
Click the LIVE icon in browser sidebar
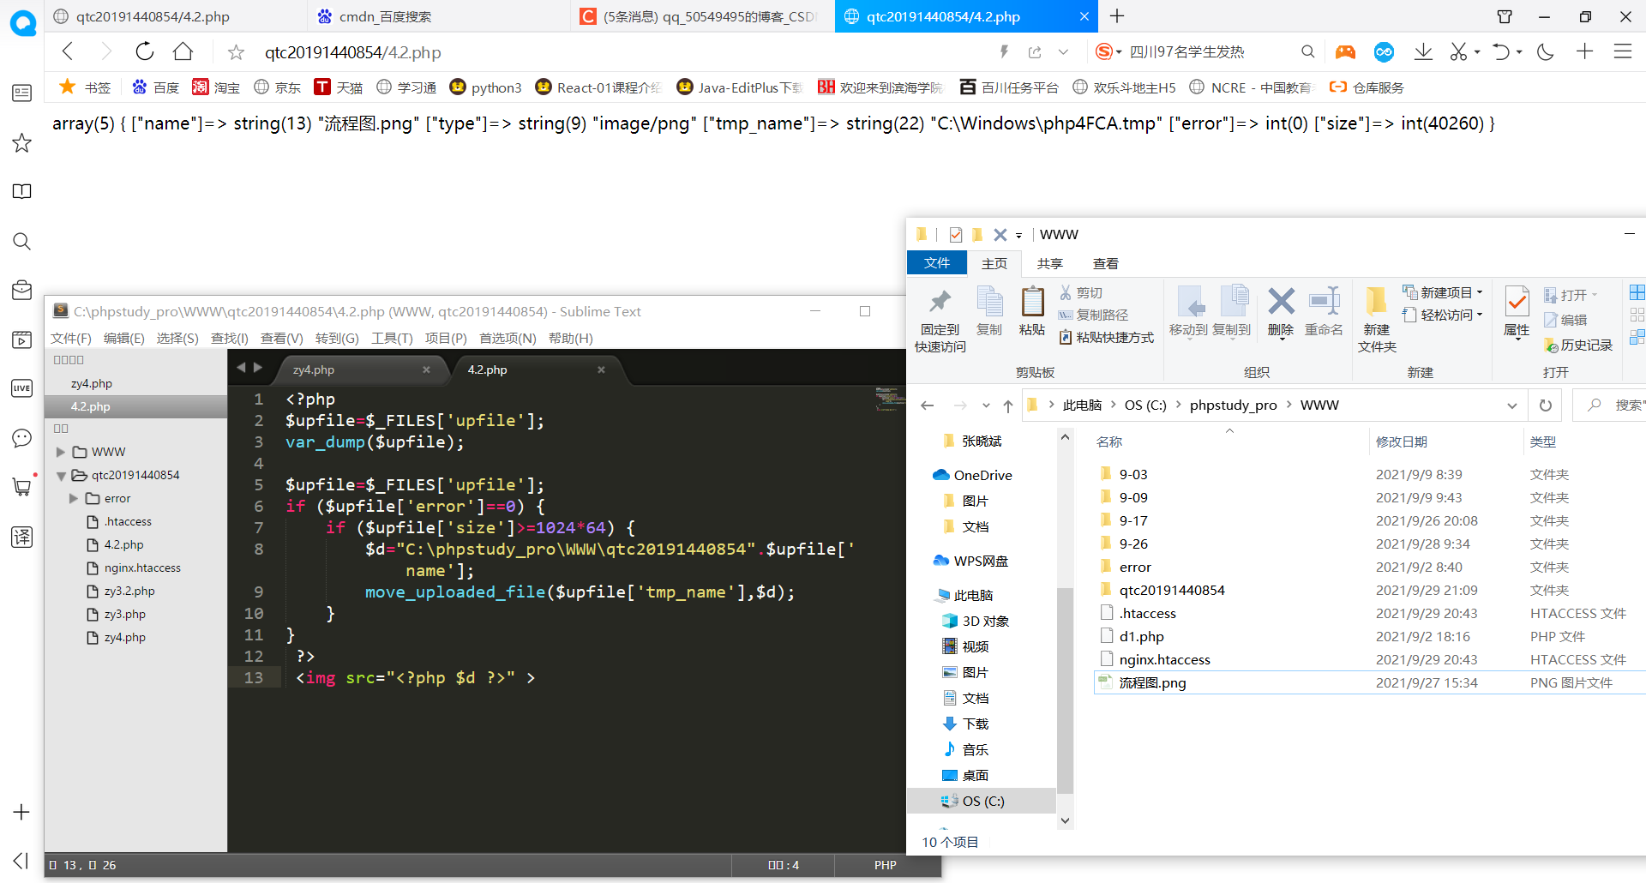click(22, 388)
